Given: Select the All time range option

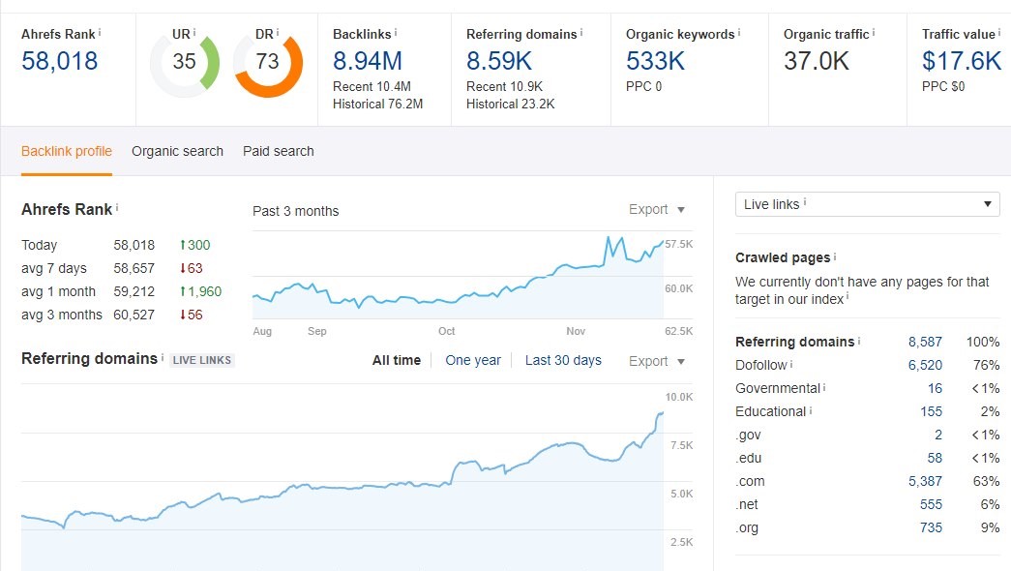Looking at the screenshot, I should [x=397, y=360].
